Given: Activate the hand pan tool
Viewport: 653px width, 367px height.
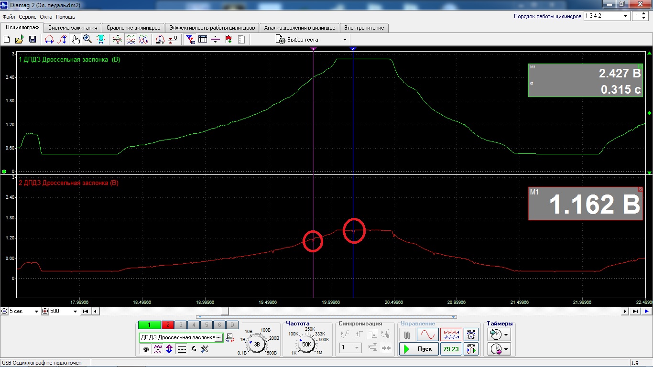Looking at the screenshot, I should pos(76,40).
